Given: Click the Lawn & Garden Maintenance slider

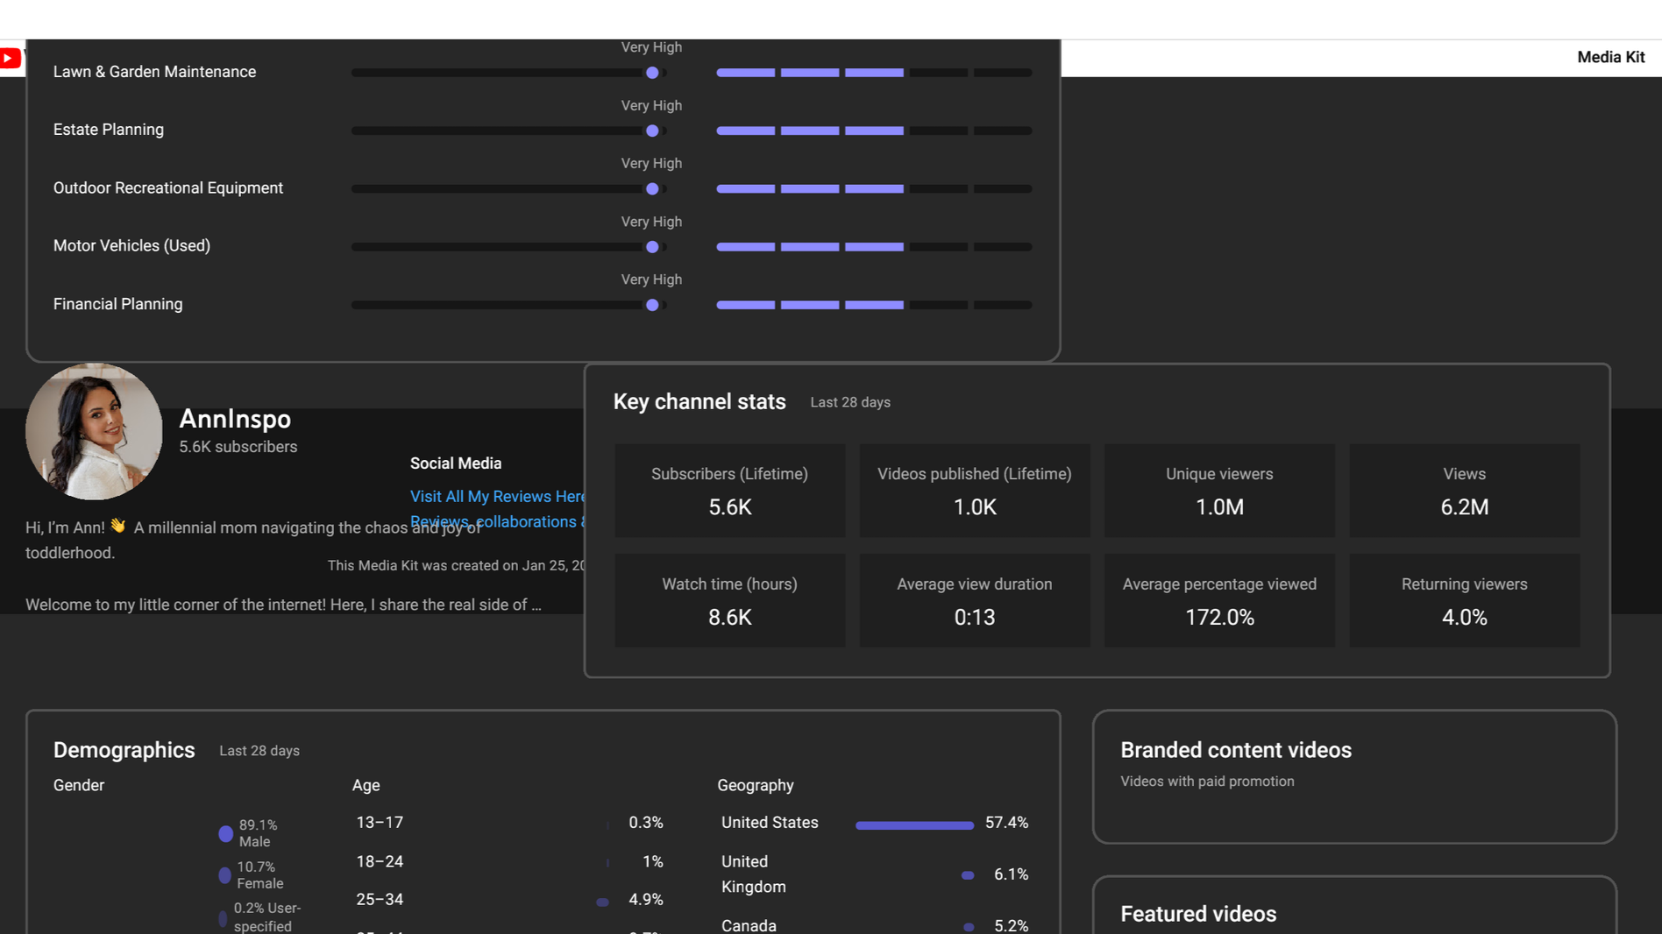Looking at the screenshot, I should tap(509, 73).
